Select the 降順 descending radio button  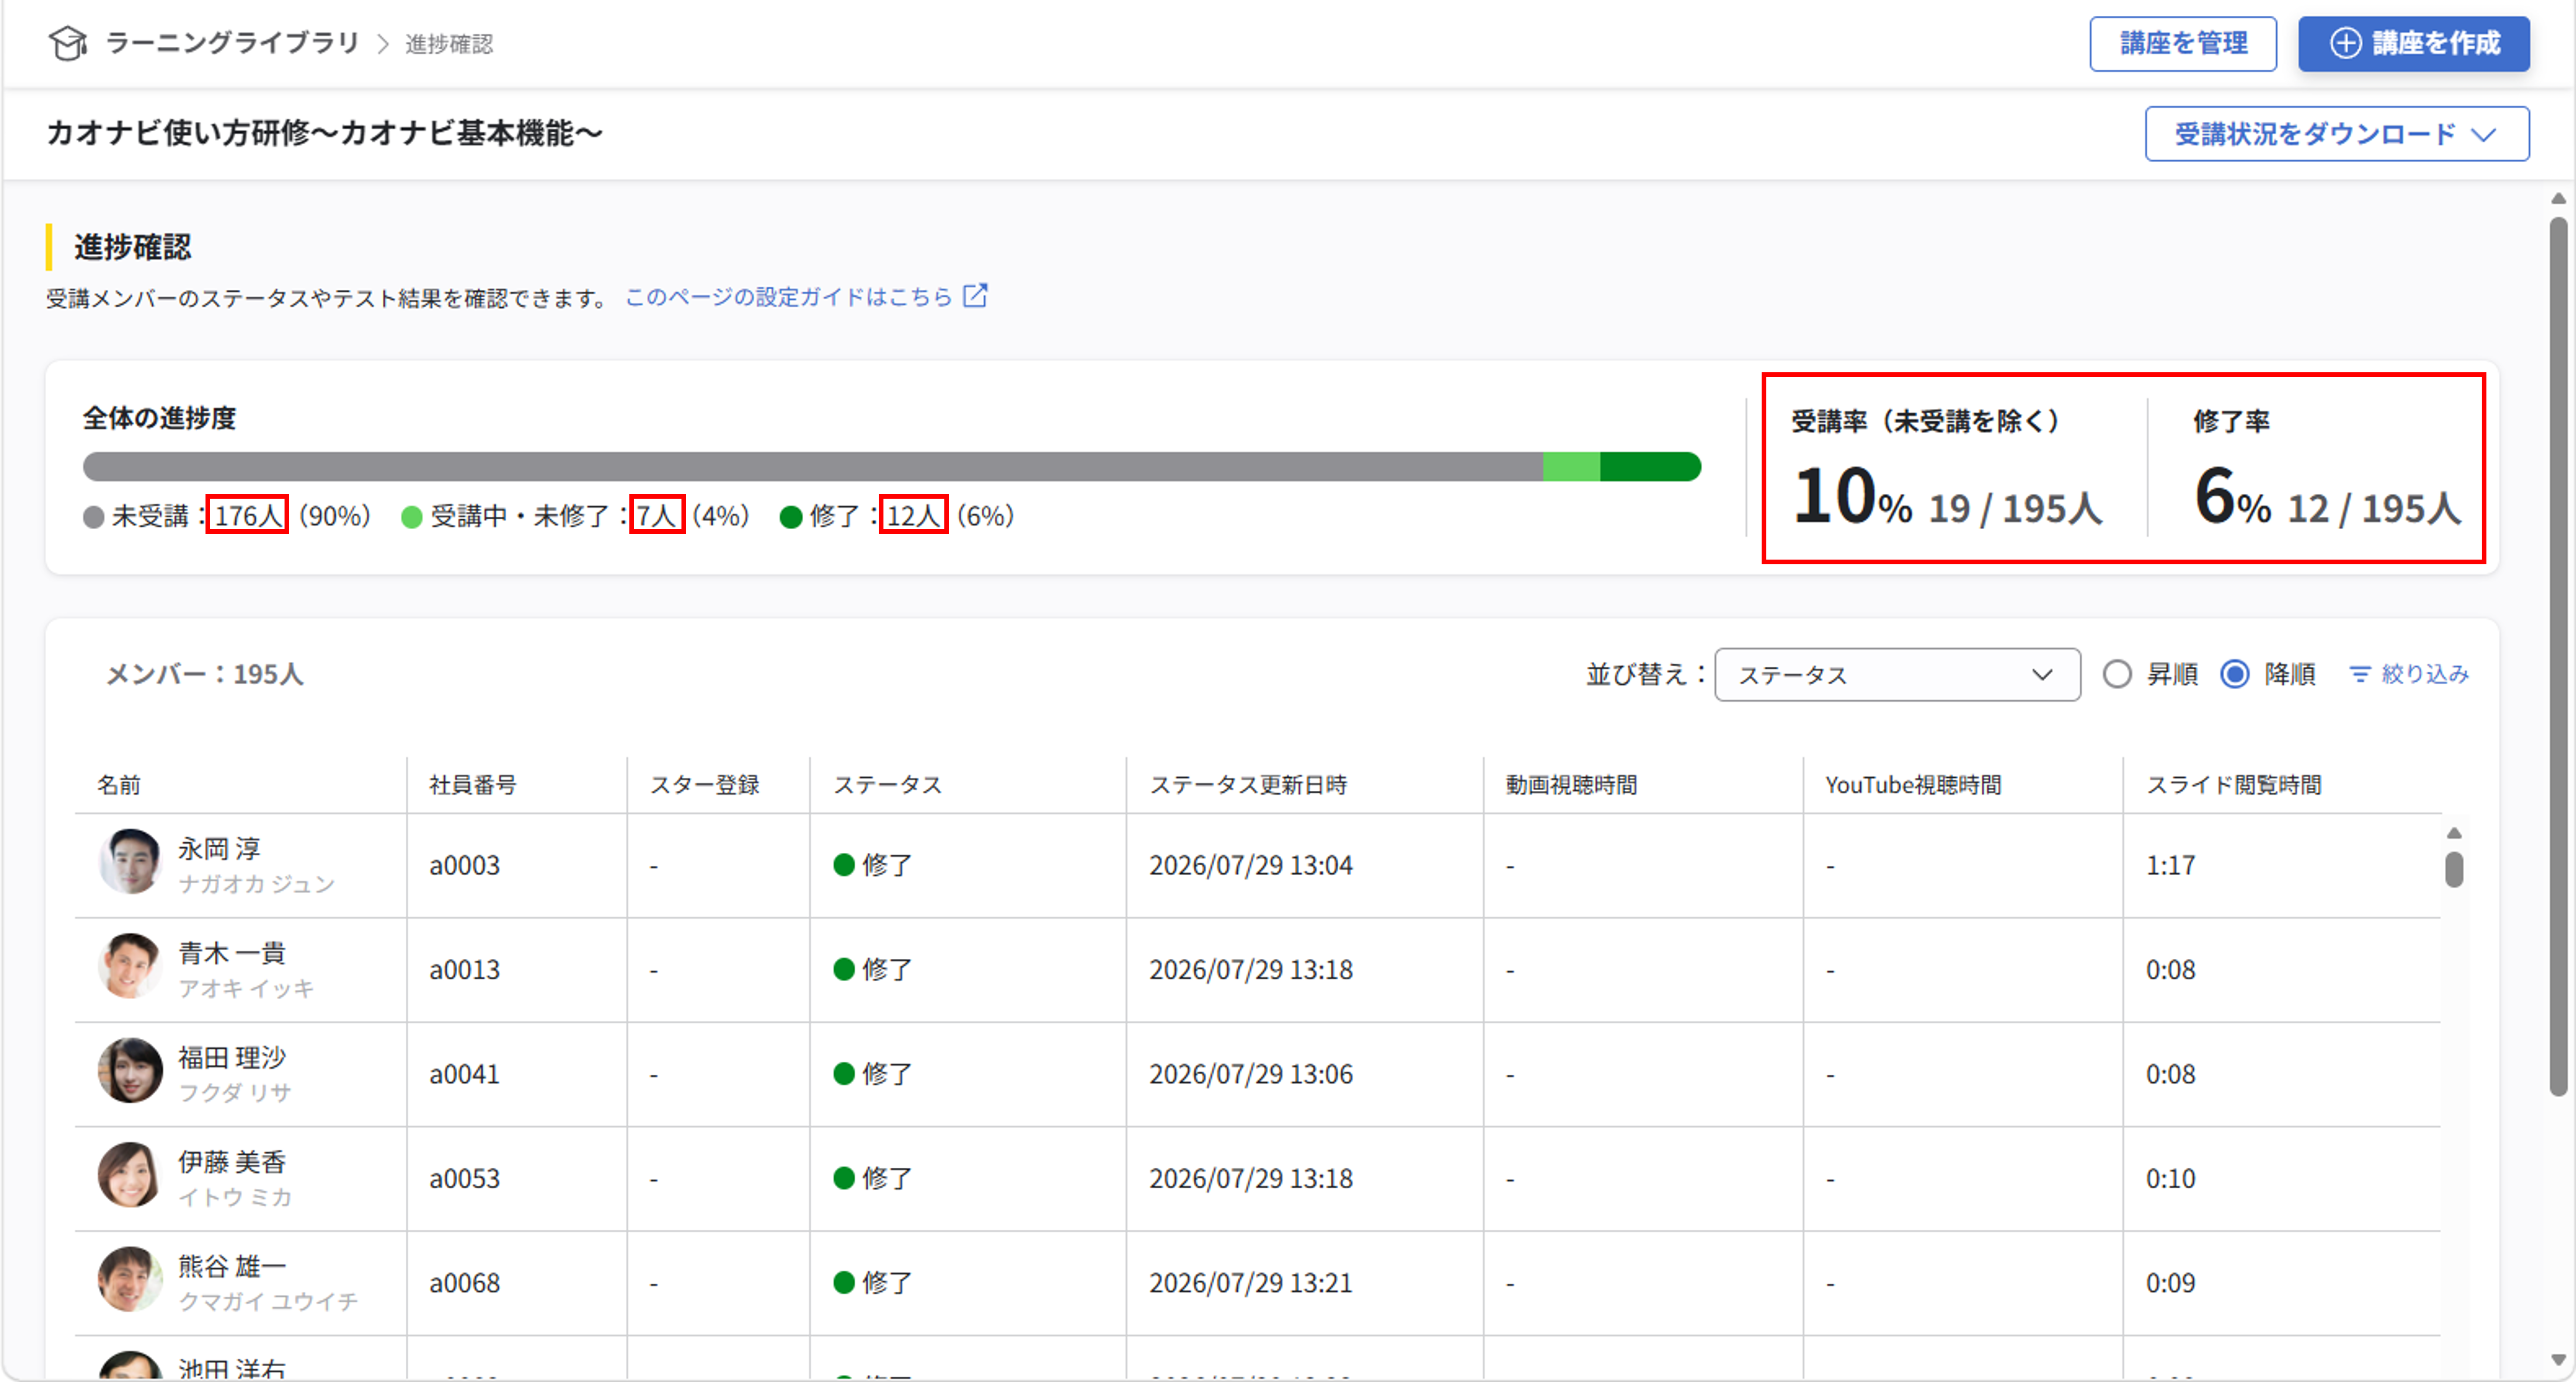[x=2234, y=675]
